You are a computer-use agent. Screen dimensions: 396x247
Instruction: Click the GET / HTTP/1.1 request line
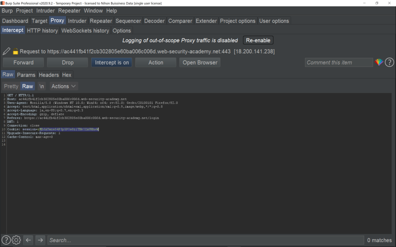(20, 95)
